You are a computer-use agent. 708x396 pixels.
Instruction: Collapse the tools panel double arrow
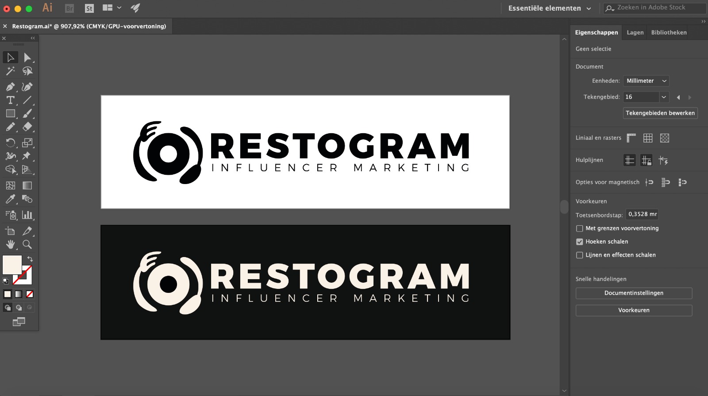33,38
